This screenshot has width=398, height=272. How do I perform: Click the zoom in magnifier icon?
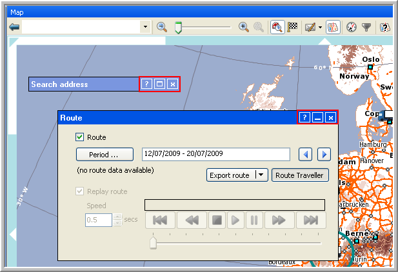243,27
